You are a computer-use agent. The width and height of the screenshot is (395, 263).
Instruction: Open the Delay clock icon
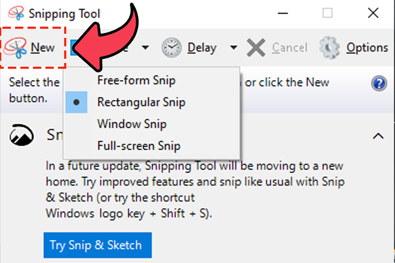[x=171, y=48]
